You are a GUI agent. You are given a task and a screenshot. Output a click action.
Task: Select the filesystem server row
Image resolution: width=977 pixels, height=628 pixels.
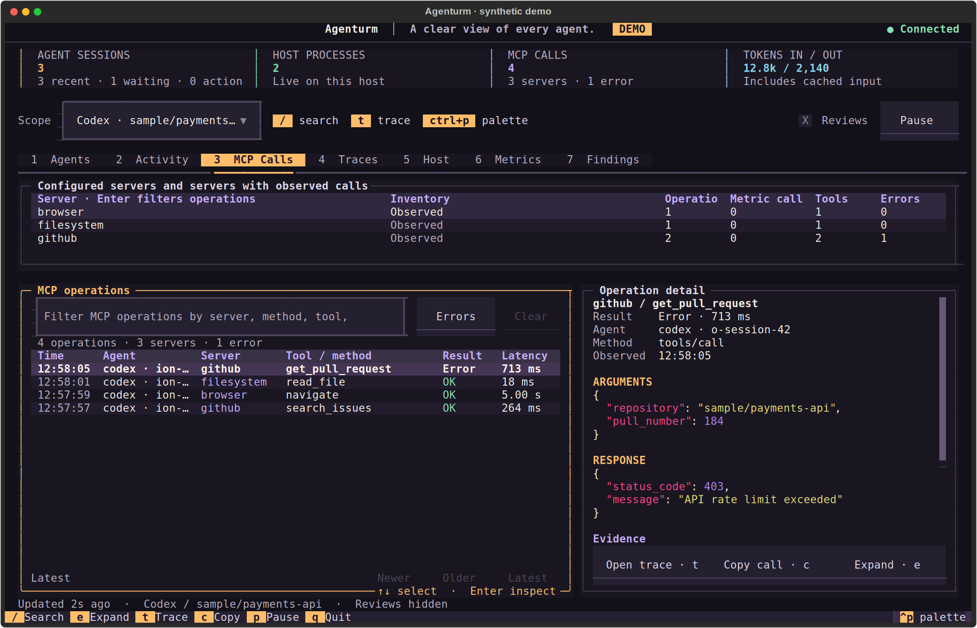coord(489,225)
